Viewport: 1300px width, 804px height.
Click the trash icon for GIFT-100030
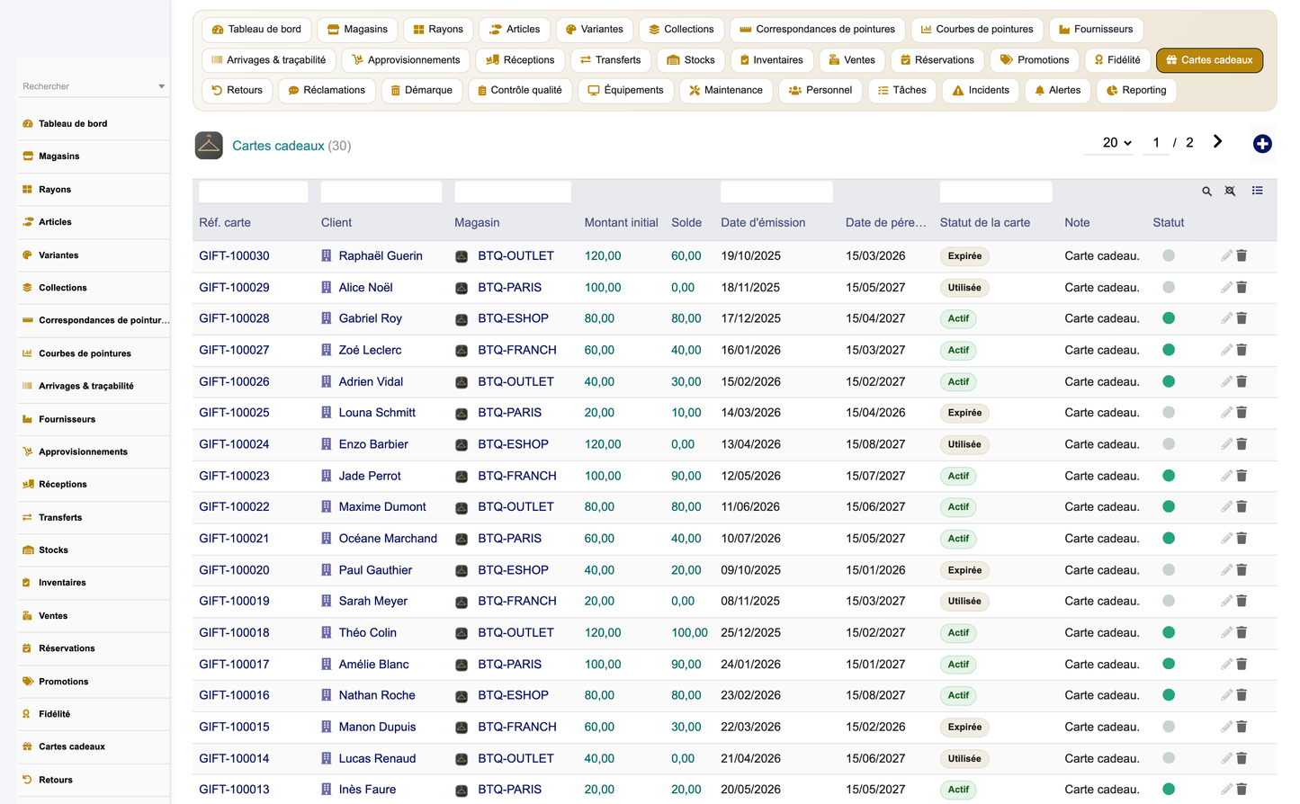tap(1242, 255)
